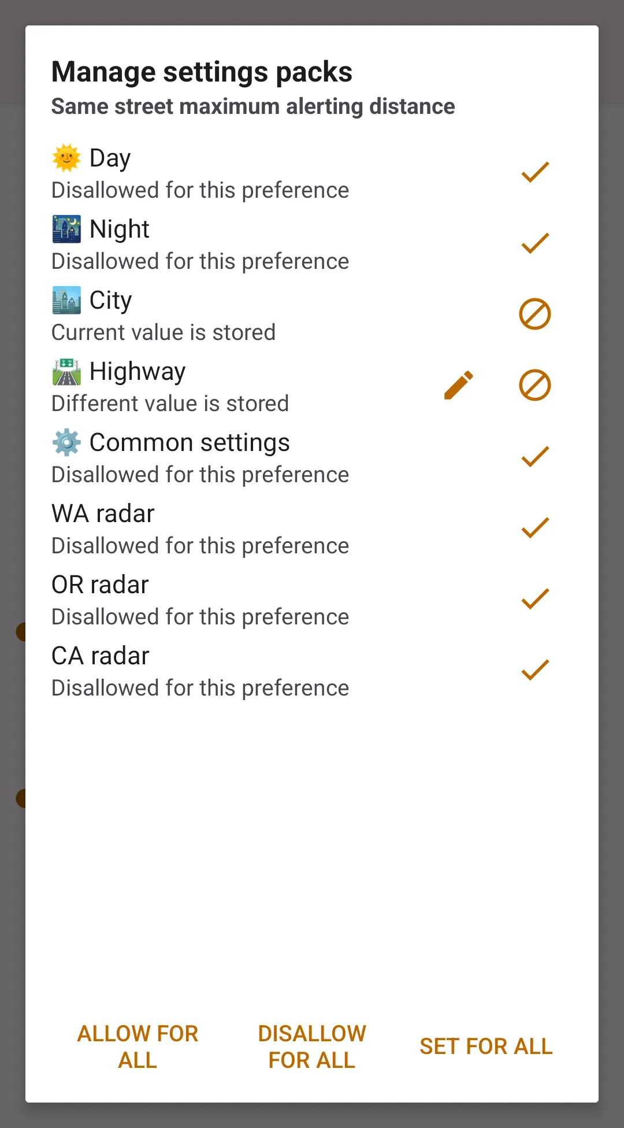This screenshot has height=1128, width=624.
Task: Tap the disallow circle icon for Highway
Action: (535, 386)
